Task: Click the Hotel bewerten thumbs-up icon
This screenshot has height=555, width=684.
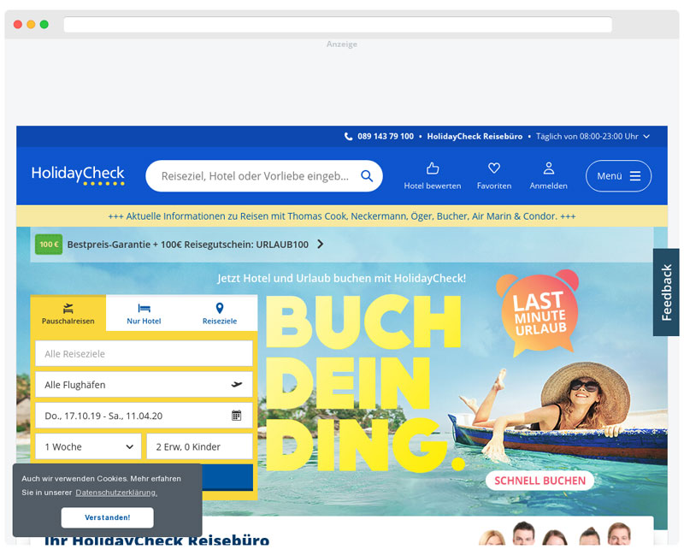Action: pos(433,168)
